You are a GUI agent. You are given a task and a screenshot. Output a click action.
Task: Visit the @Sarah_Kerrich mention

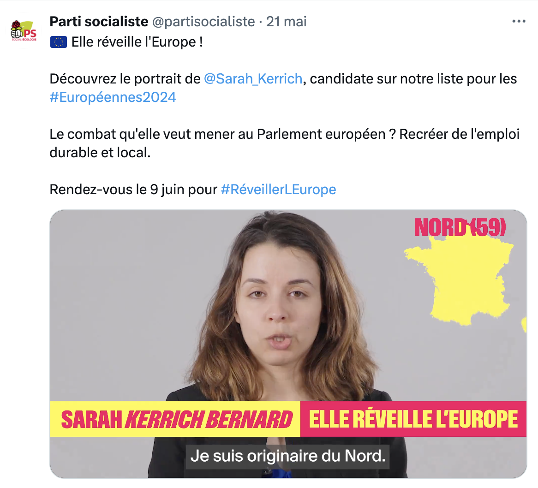(253, 79)
